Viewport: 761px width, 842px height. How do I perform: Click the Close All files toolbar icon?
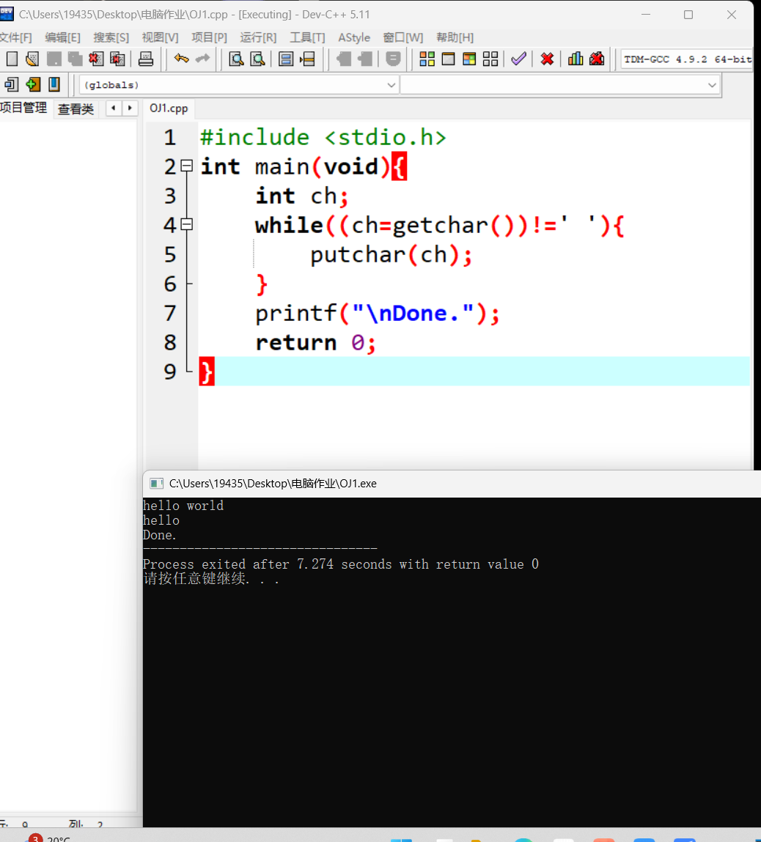click(117, 59)
